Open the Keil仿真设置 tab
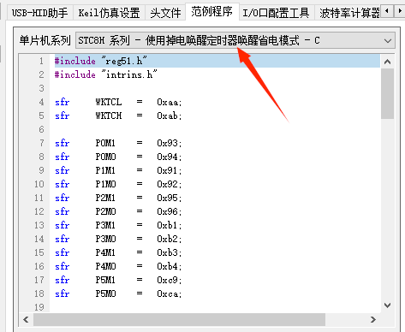 [x=109, y=13]
